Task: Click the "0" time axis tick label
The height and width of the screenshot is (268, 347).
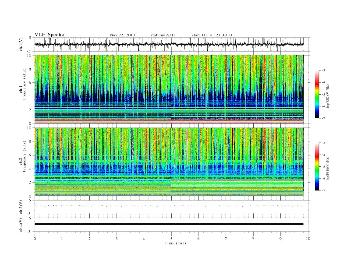Action: pyautogui.click(x=35, y=239)
